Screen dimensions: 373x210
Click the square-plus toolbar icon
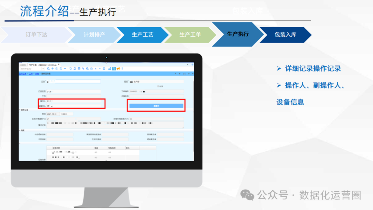104,69
